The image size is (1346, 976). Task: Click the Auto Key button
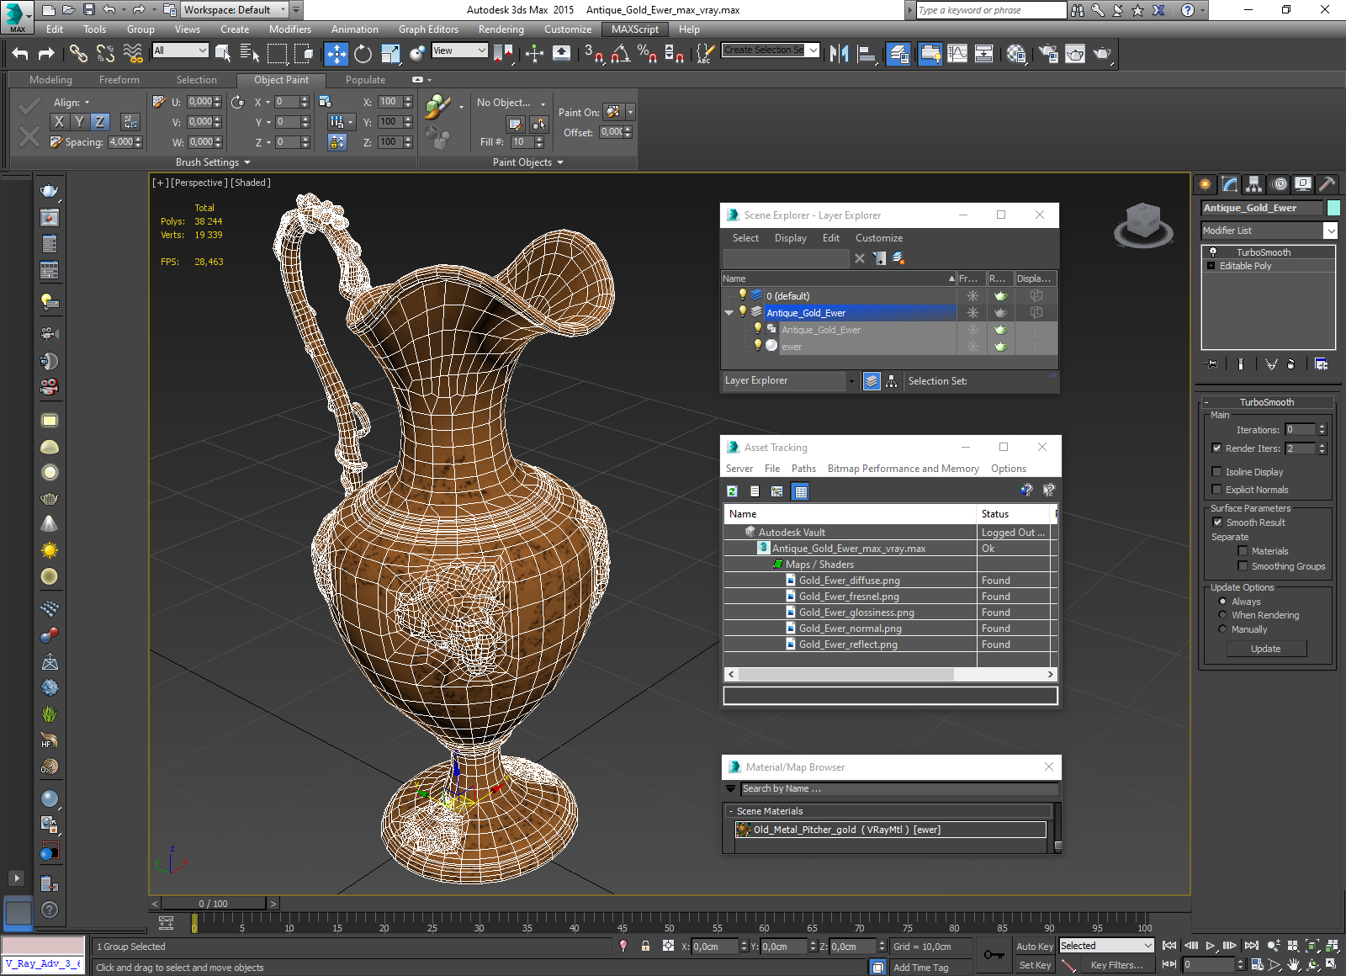1034,947
